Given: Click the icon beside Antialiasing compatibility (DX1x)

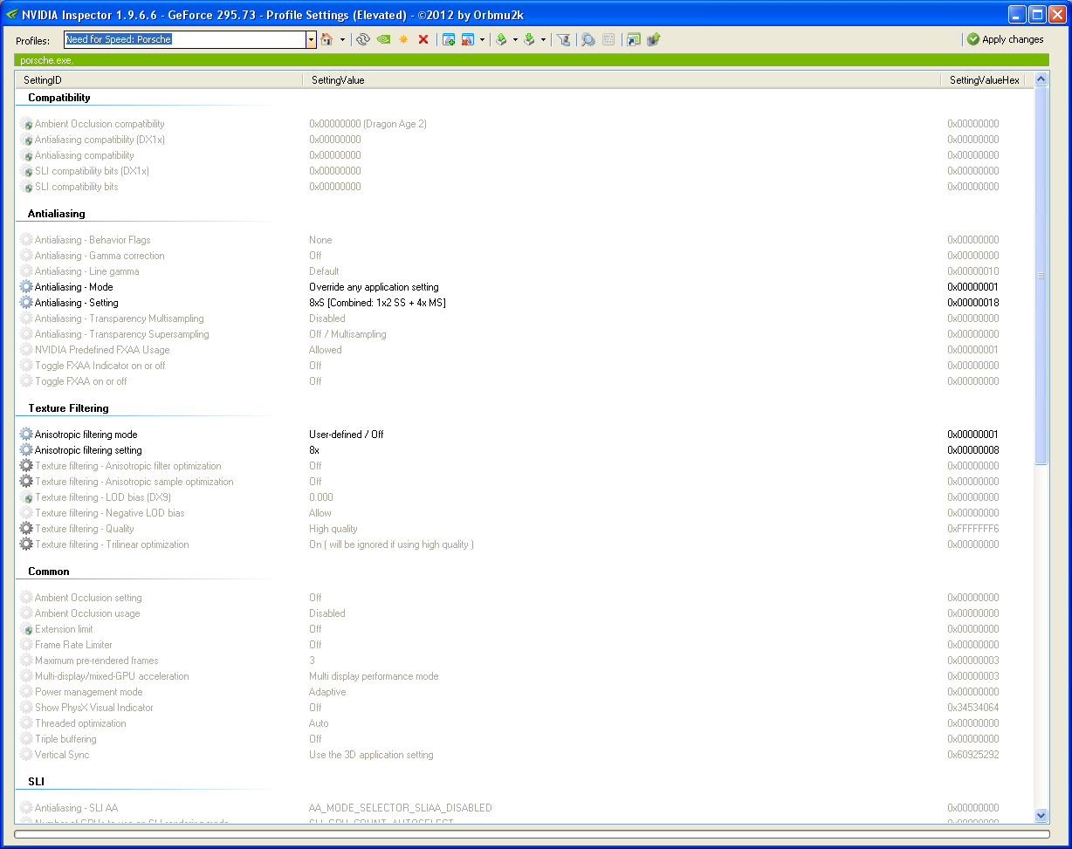Looking at the screenshot, I should [x=26, y=140].
